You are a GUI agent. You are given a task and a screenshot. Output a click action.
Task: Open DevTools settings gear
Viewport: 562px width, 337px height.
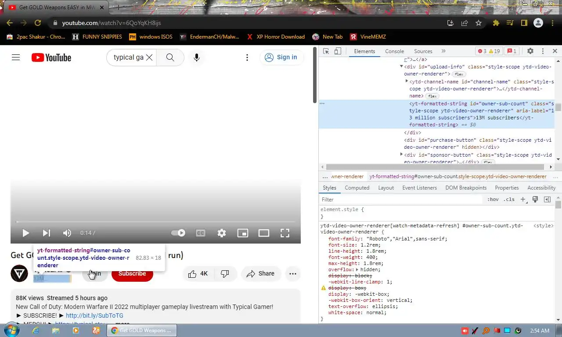pyautogui.click(x=530, y=51)
